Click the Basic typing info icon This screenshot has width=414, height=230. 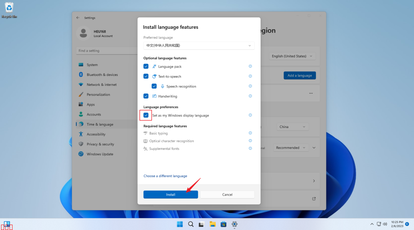[250, 133]
